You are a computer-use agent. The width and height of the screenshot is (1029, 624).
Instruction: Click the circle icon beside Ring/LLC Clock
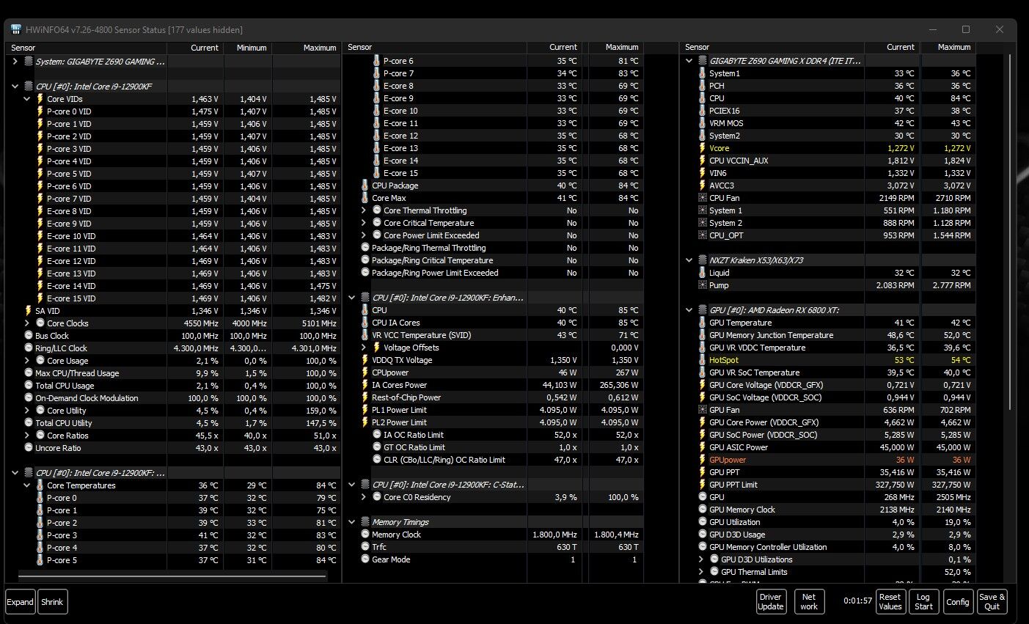pos(29,348)
